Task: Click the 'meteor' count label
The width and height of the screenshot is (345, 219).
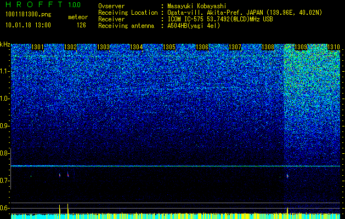Action: coord(78,17)
